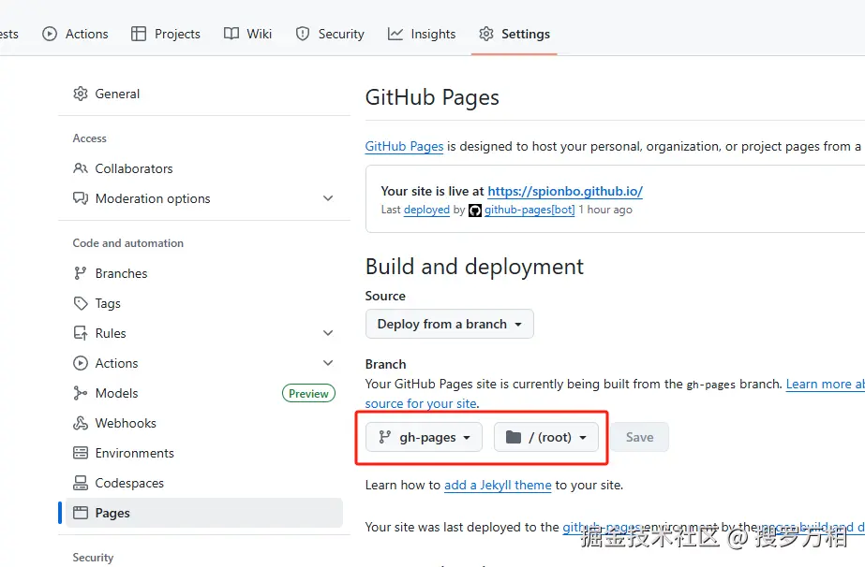The height and width of the screenshot is (567, 865).
Task: Click the deployed link in the status line
Action: pos(426,210)
